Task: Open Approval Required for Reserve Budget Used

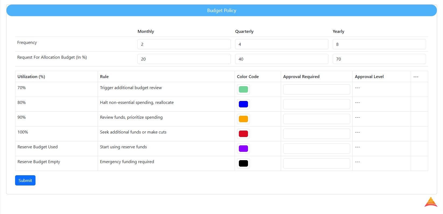Action: (x=316, y=149)
